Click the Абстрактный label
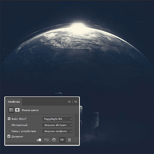154x154 pixels. [x=20, y=125]
